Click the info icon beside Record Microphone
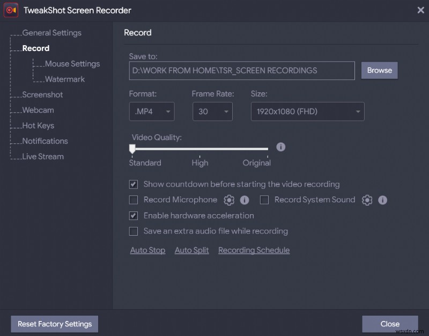Viewport: 429px width, 336px height. coord(245,200)
